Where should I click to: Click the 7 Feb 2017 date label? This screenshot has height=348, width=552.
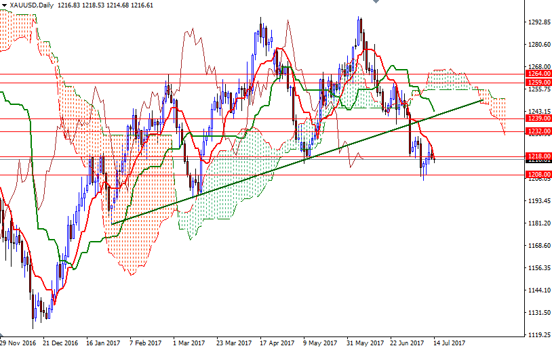coord(145,343)
